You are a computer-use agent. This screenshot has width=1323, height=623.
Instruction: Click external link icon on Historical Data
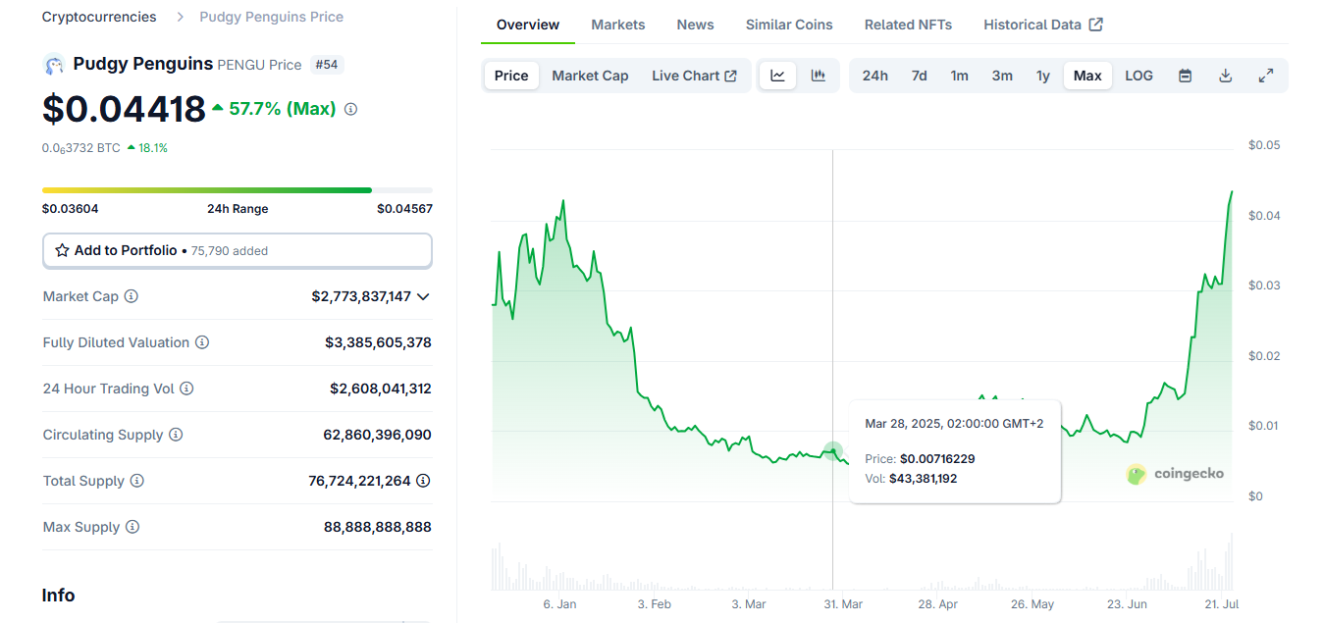pos(1096,25)
